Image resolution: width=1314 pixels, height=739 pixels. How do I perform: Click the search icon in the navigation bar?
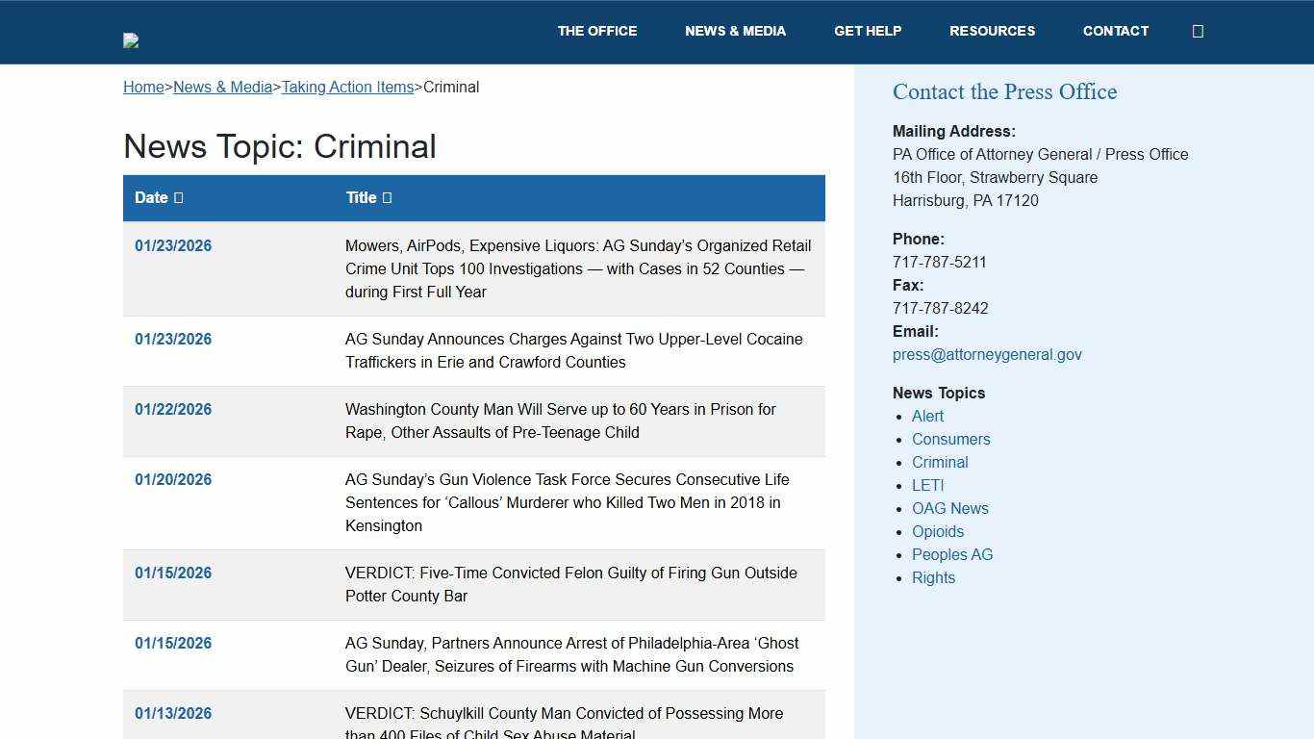click(1198, 31)
